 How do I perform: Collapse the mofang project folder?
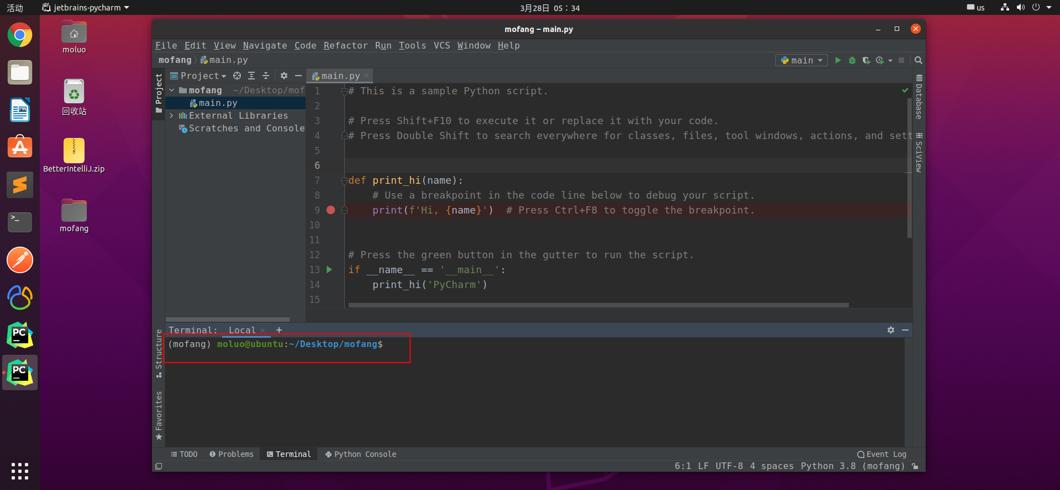(172, 90)
